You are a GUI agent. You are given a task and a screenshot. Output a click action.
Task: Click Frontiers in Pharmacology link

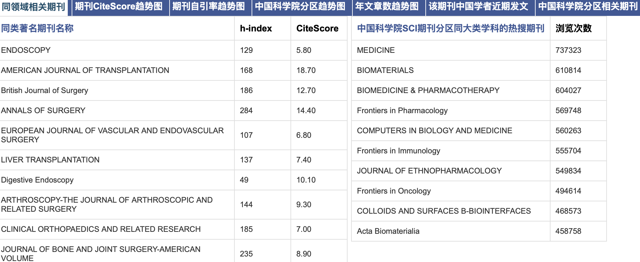point(402,111)
